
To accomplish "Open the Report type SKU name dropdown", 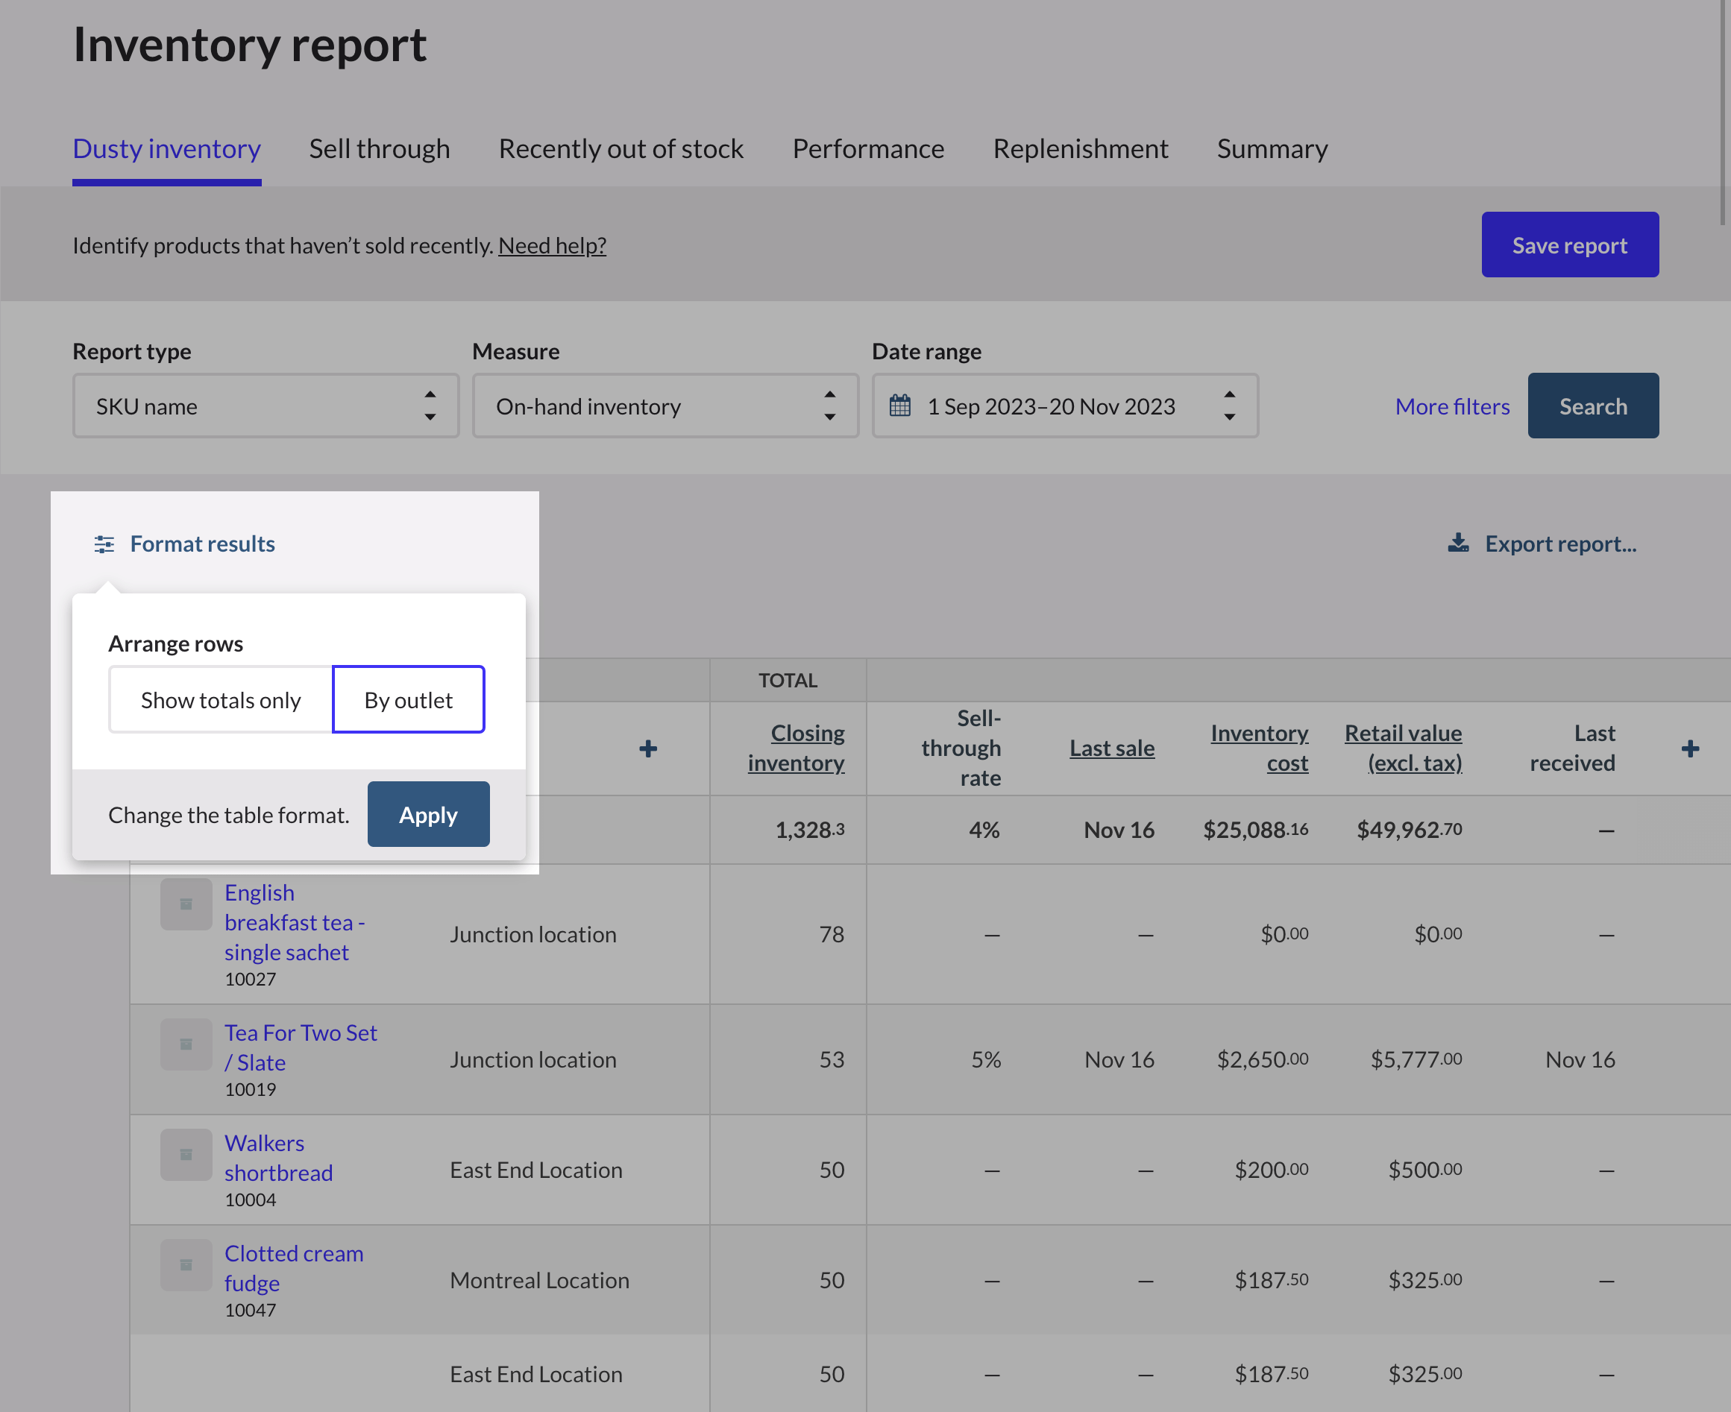I will 266,406.
